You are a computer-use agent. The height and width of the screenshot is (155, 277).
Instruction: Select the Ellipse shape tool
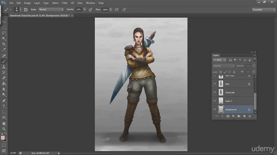pyautogui.click(x=4, y=117)
